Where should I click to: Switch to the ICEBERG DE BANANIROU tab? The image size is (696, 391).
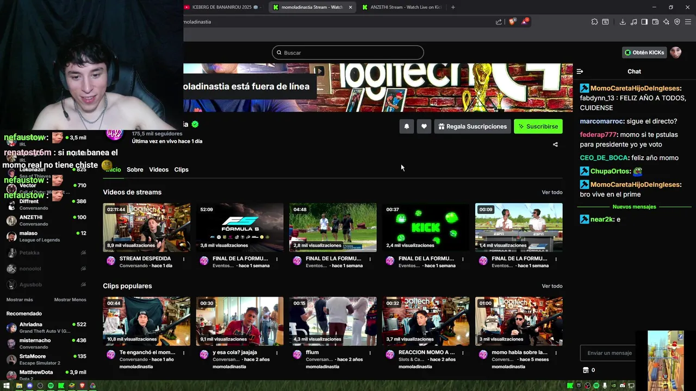tap(223, 7)
